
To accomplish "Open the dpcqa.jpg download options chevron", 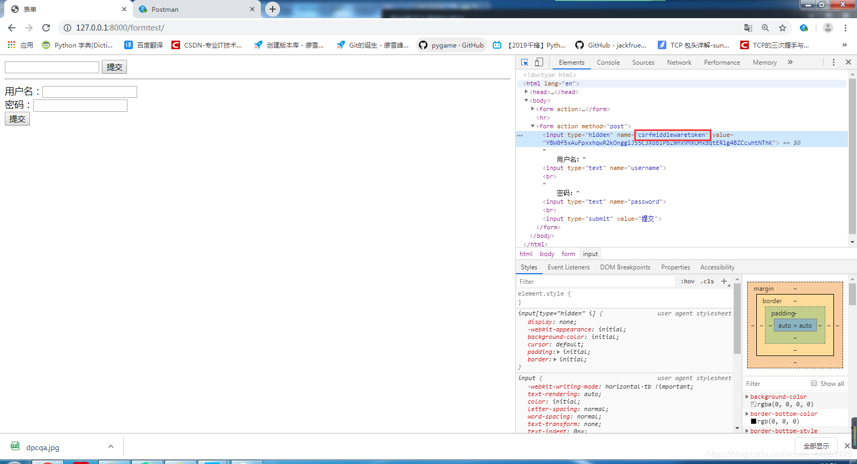I will [x=111, y=446].
